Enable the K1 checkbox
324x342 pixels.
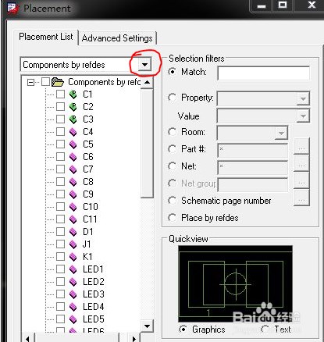click(60, 257)
